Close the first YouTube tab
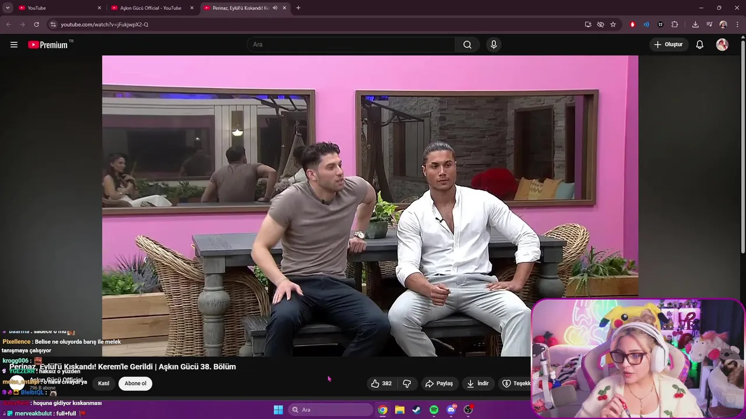The image size is (746, 419). click(99, 8)
